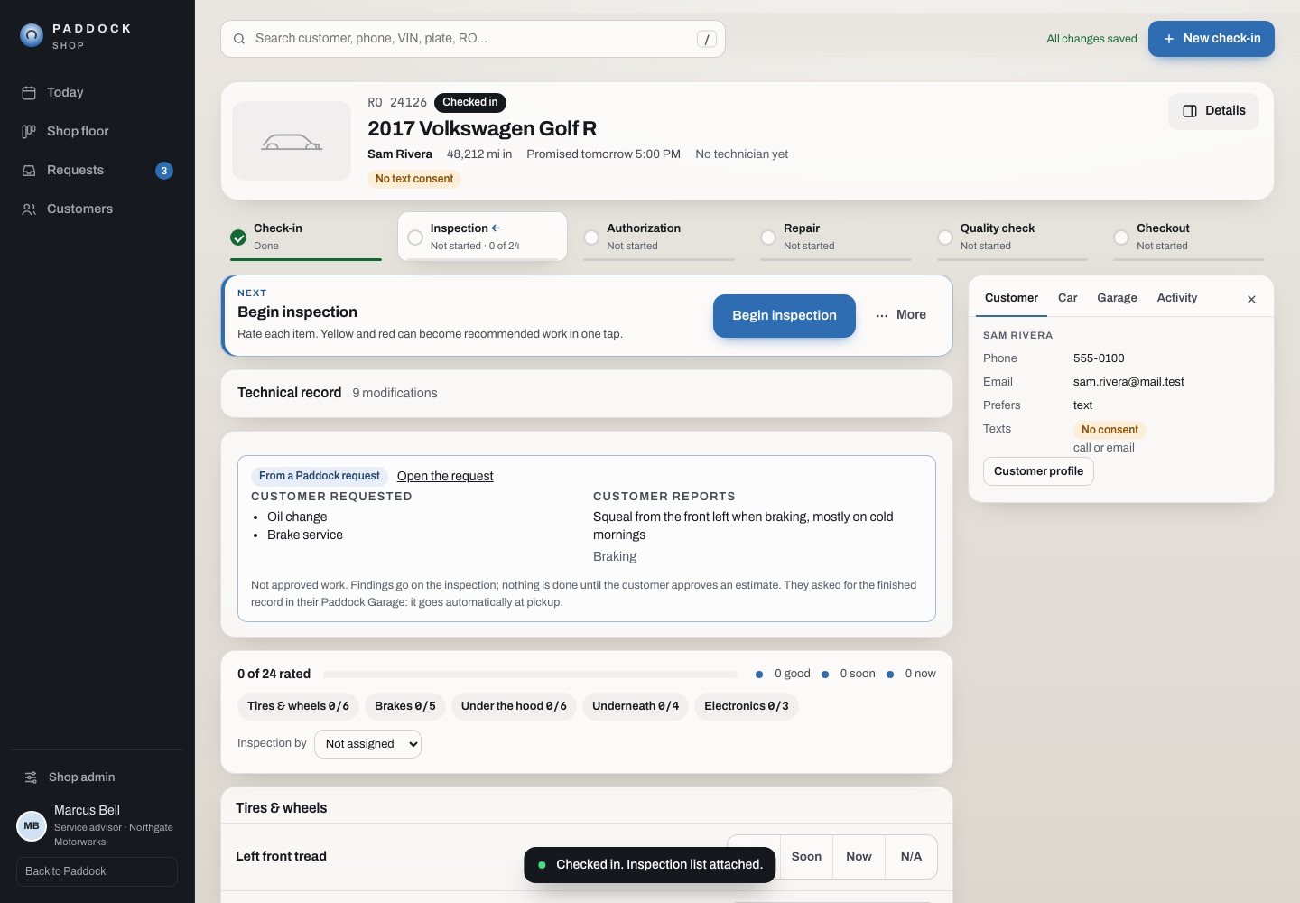Open the Inspection by dropdown
The height and width of the screenshot is (903, 1300).
click(367, 744)
